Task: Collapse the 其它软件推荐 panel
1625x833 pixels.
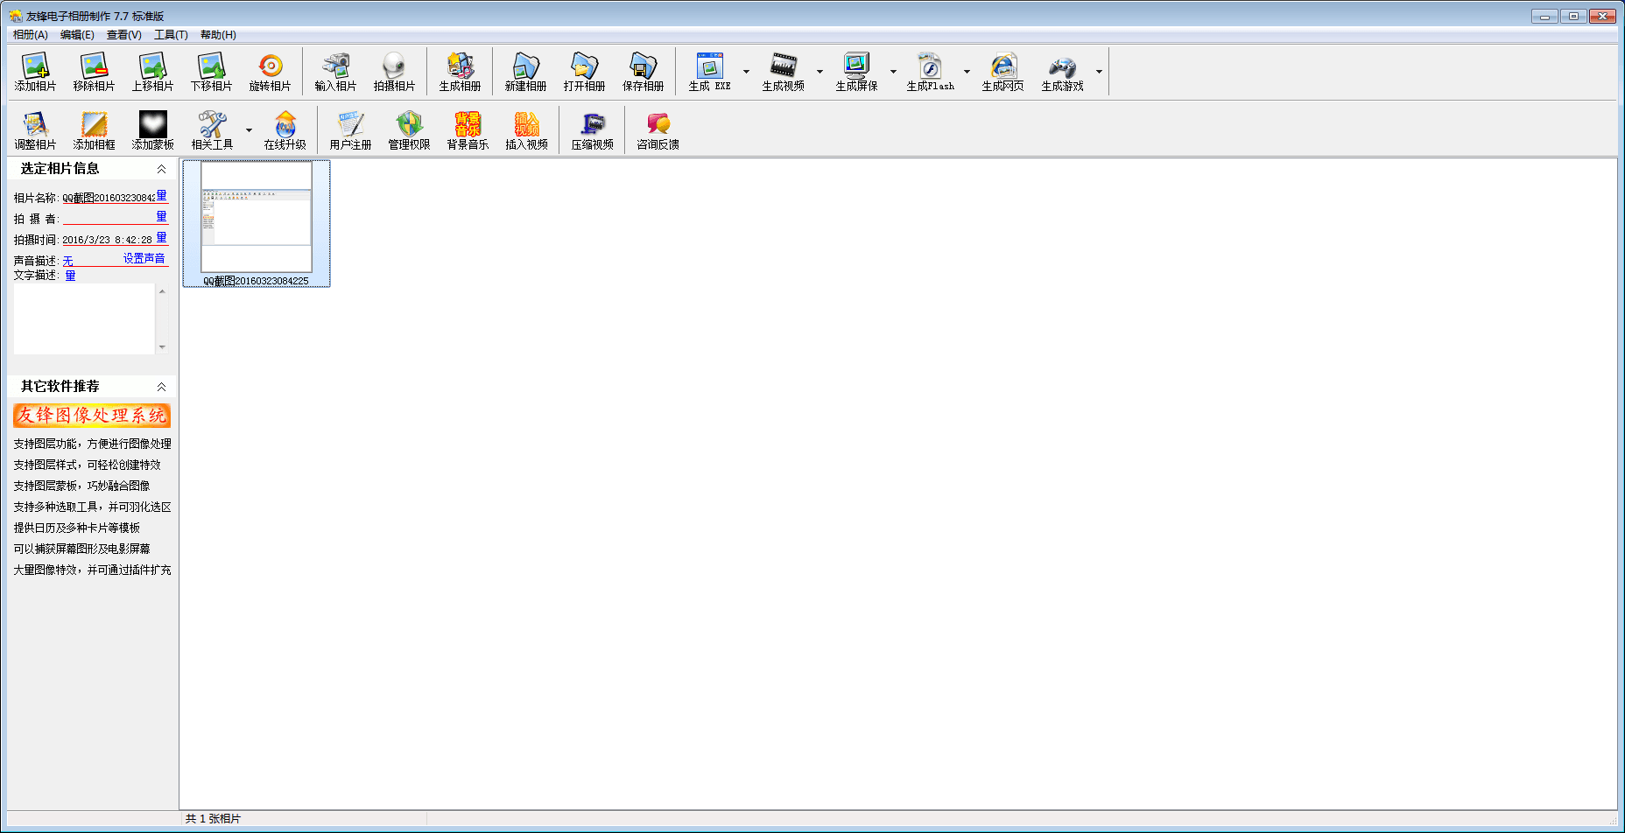Action: [x=161, y=387]
